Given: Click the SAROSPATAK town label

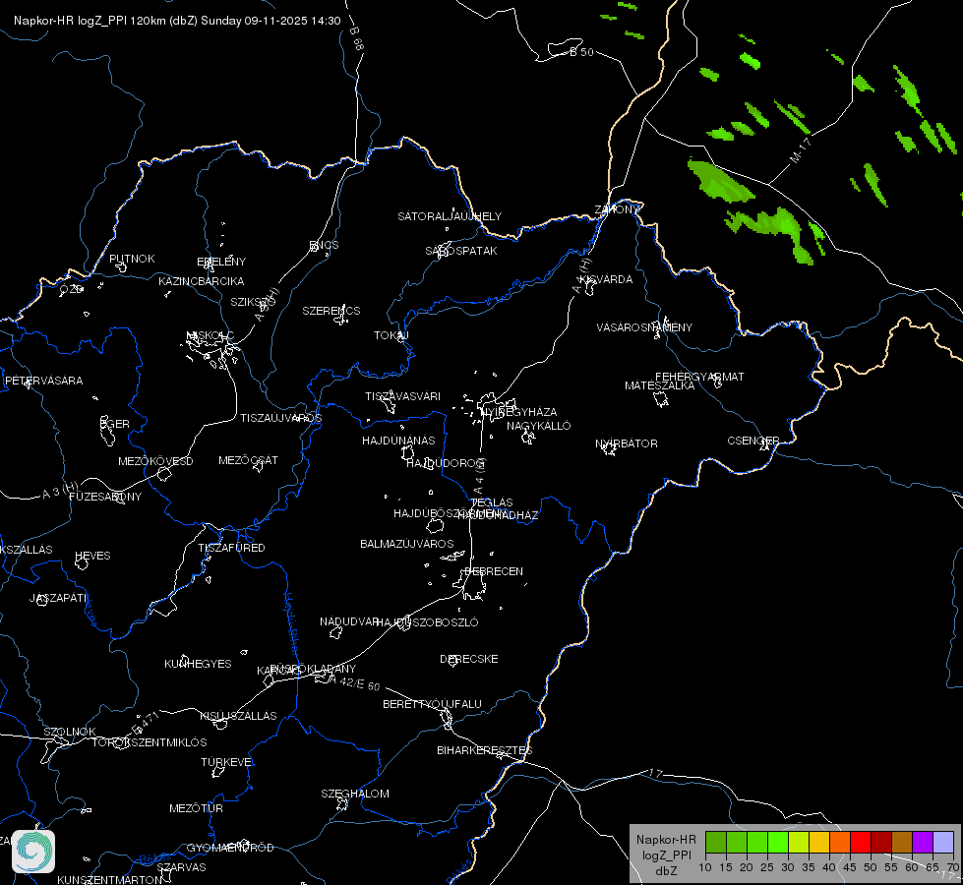Looking at the screenshot, I should tap(461, 251).
